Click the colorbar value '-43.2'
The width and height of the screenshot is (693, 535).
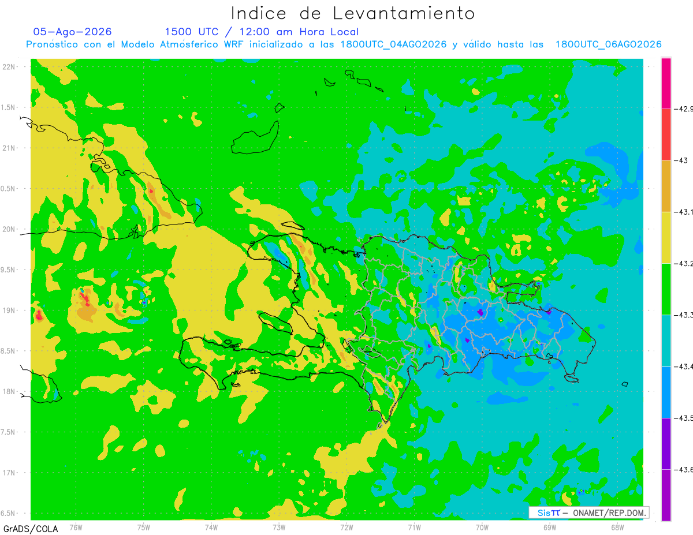point(684,263)
